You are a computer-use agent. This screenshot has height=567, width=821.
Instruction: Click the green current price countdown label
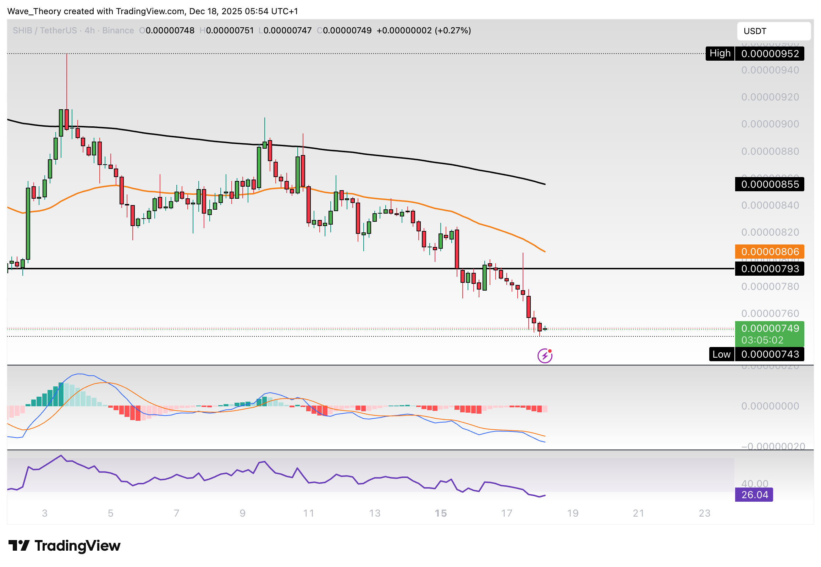(769, 334)
